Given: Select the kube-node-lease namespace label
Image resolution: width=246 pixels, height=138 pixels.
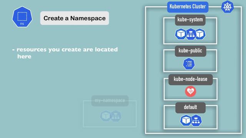Looking at the screenshot, I should click(191, 79).
